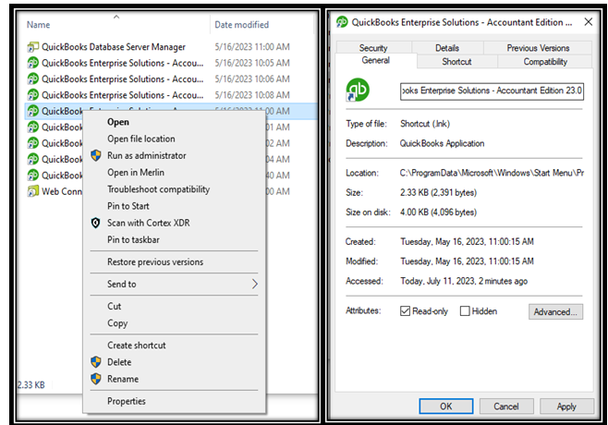The width and height of the screenshot is (608, 425).
Task: Switch to the Security tab
Action: (x=373, y=48)
